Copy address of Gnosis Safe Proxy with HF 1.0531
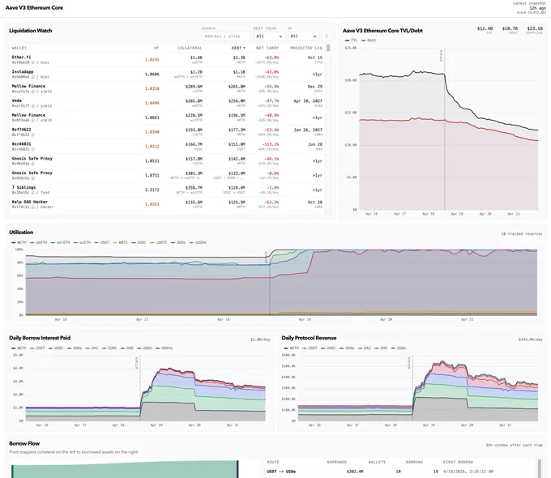The image size is (551, 478). point(33,164)
